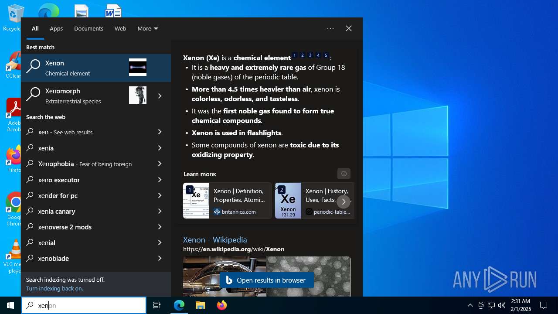Click the Wikipedia URL en.wikipedia.org/wiki/Xenon
The height and width of the screenshot is (314, 558).
pos(234,249)
